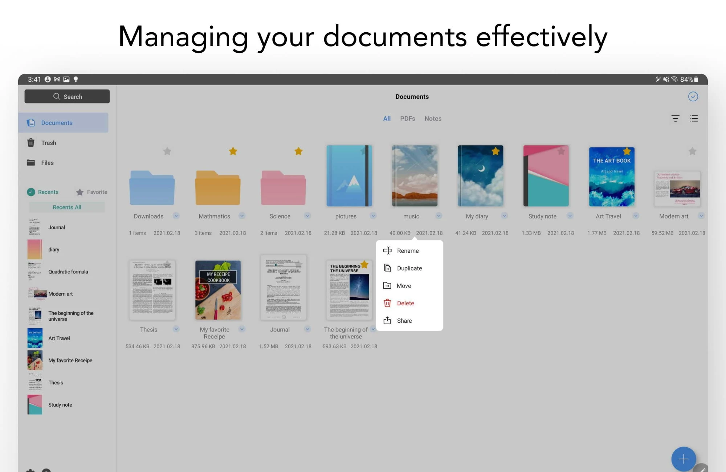Viewport: 726px width, 472px height.
Task: Toggle favorite star on My diary
Action: tap(495, 151)
